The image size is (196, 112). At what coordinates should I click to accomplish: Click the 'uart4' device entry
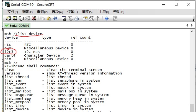pos(10,55)
